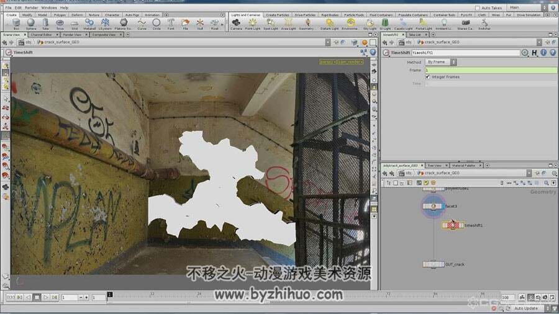Screen dimensions: 559x314
Task: Uncheck the Integer Frames checkbox
Action: click(x=427, y=77)
